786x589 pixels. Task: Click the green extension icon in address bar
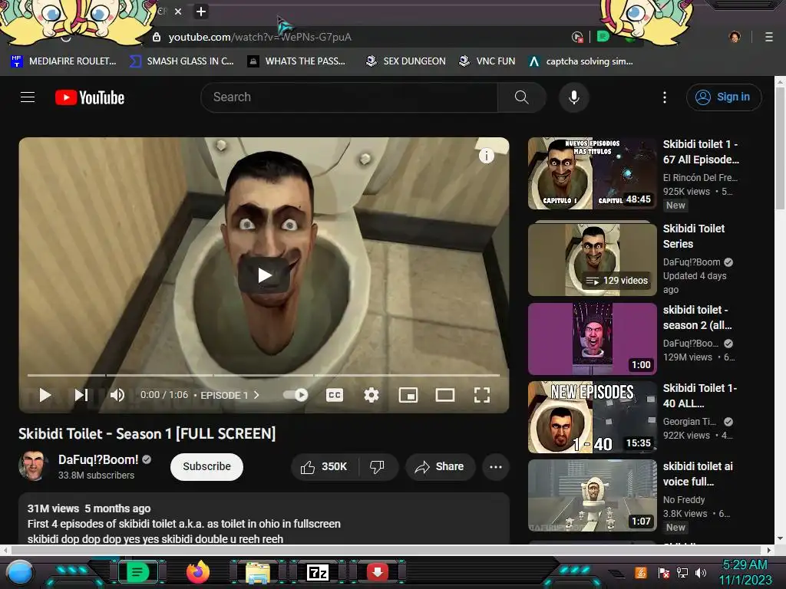click(603, 37)
